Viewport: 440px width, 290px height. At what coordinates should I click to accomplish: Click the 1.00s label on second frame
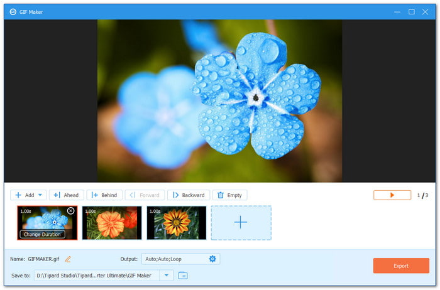91,211
